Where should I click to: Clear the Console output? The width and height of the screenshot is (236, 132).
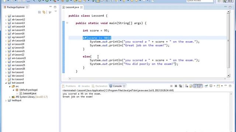(x=187, y=86)
